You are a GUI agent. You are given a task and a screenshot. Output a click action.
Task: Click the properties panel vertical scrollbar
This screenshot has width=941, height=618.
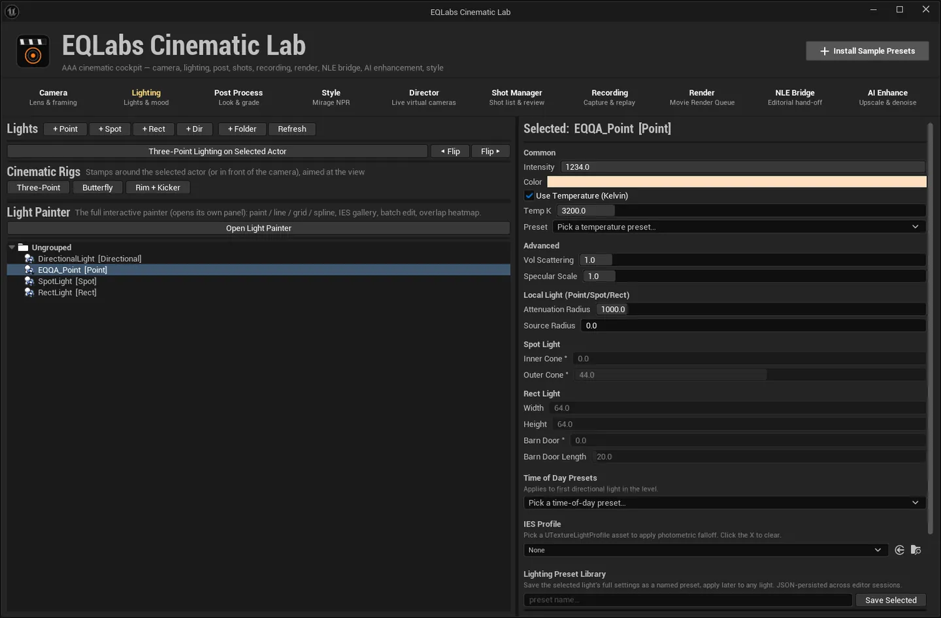click(931, 329)
